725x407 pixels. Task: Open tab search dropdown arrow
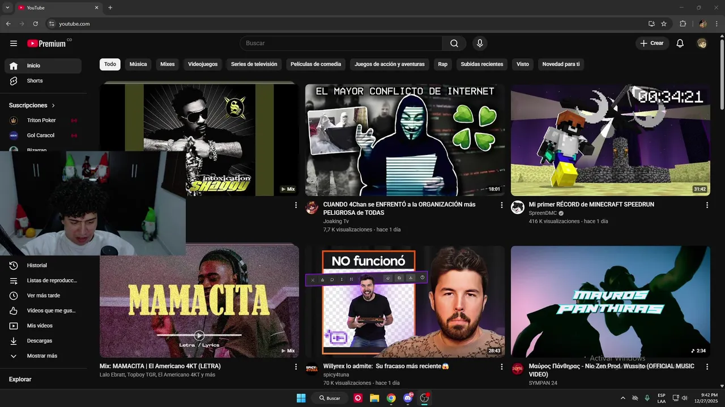pos(7,8)
